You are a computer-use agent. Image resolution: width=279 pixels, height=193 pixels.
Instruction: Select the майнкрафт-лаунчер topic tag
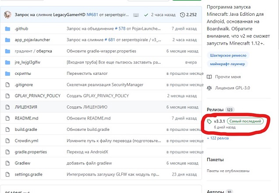[227, 64]
